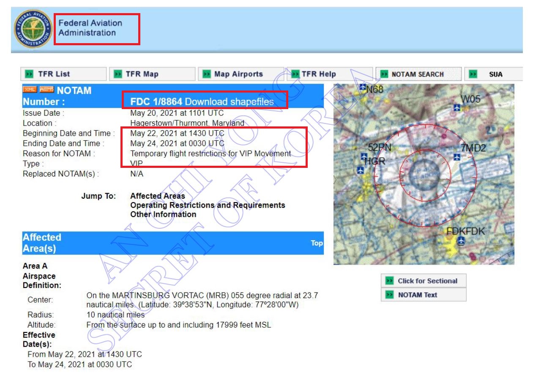533x378 pixels.
Task: Click the FDC 1/8864 NOTAM number
Action: point(156,101)
